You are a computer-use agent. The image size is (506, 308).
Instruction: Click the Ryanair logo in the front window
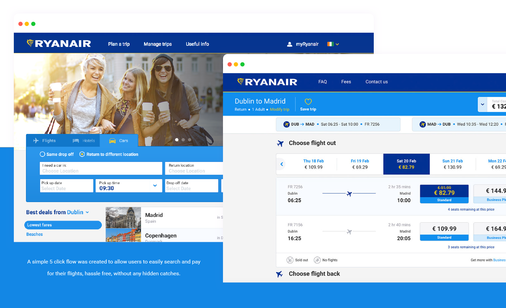(x=267, y=82)
